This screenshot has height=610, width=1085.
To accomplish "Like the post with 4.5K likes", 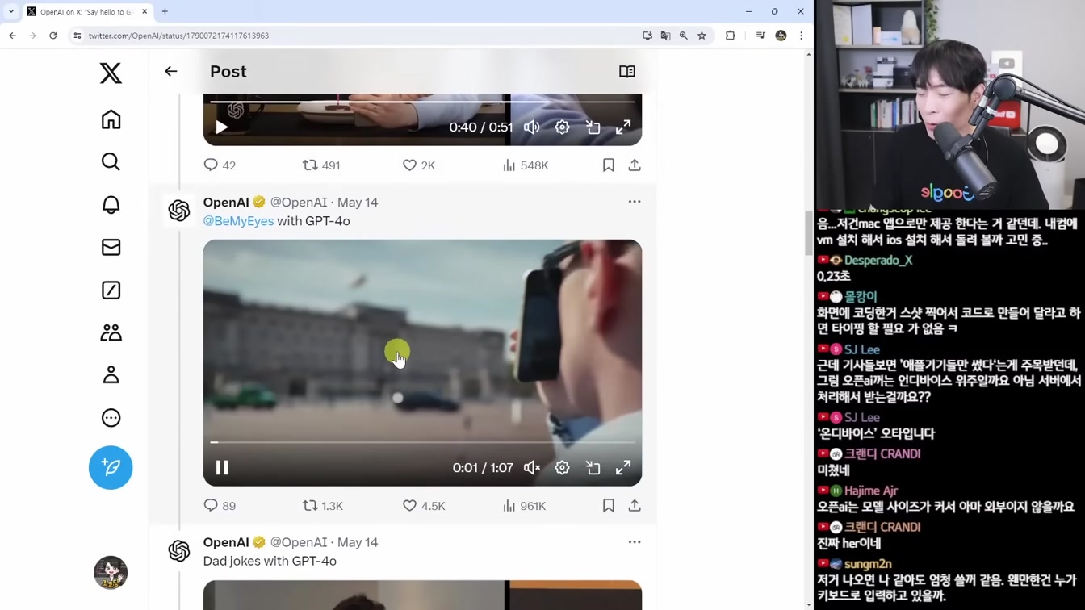I will [424, 506].
